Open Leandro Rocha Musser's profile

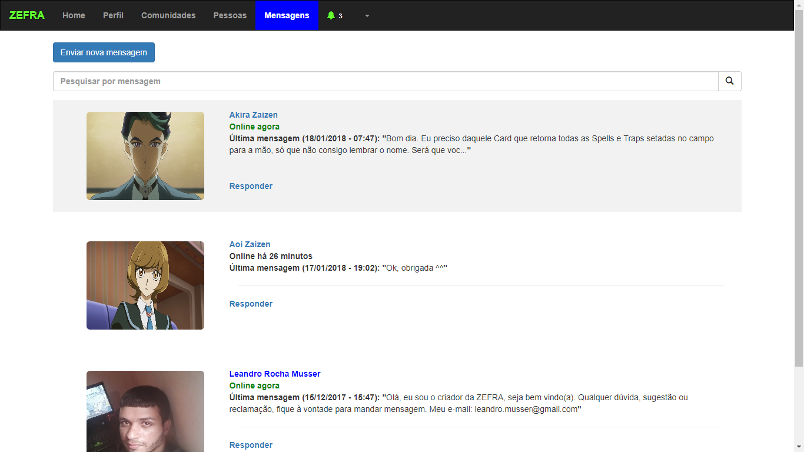coord(274,374)
